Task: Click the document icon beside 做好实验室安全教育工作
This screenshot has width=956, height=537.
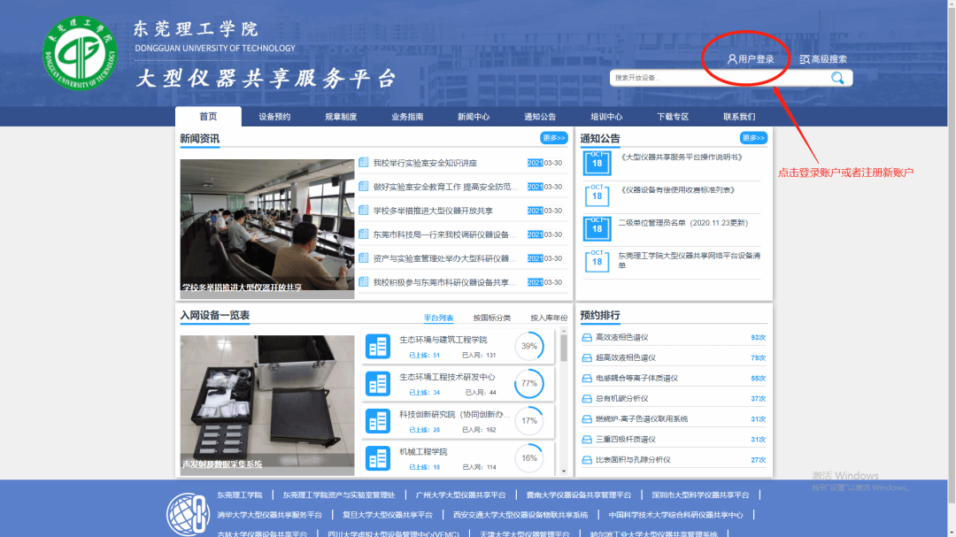Action: pyautogui.click(x=364, y=187)
